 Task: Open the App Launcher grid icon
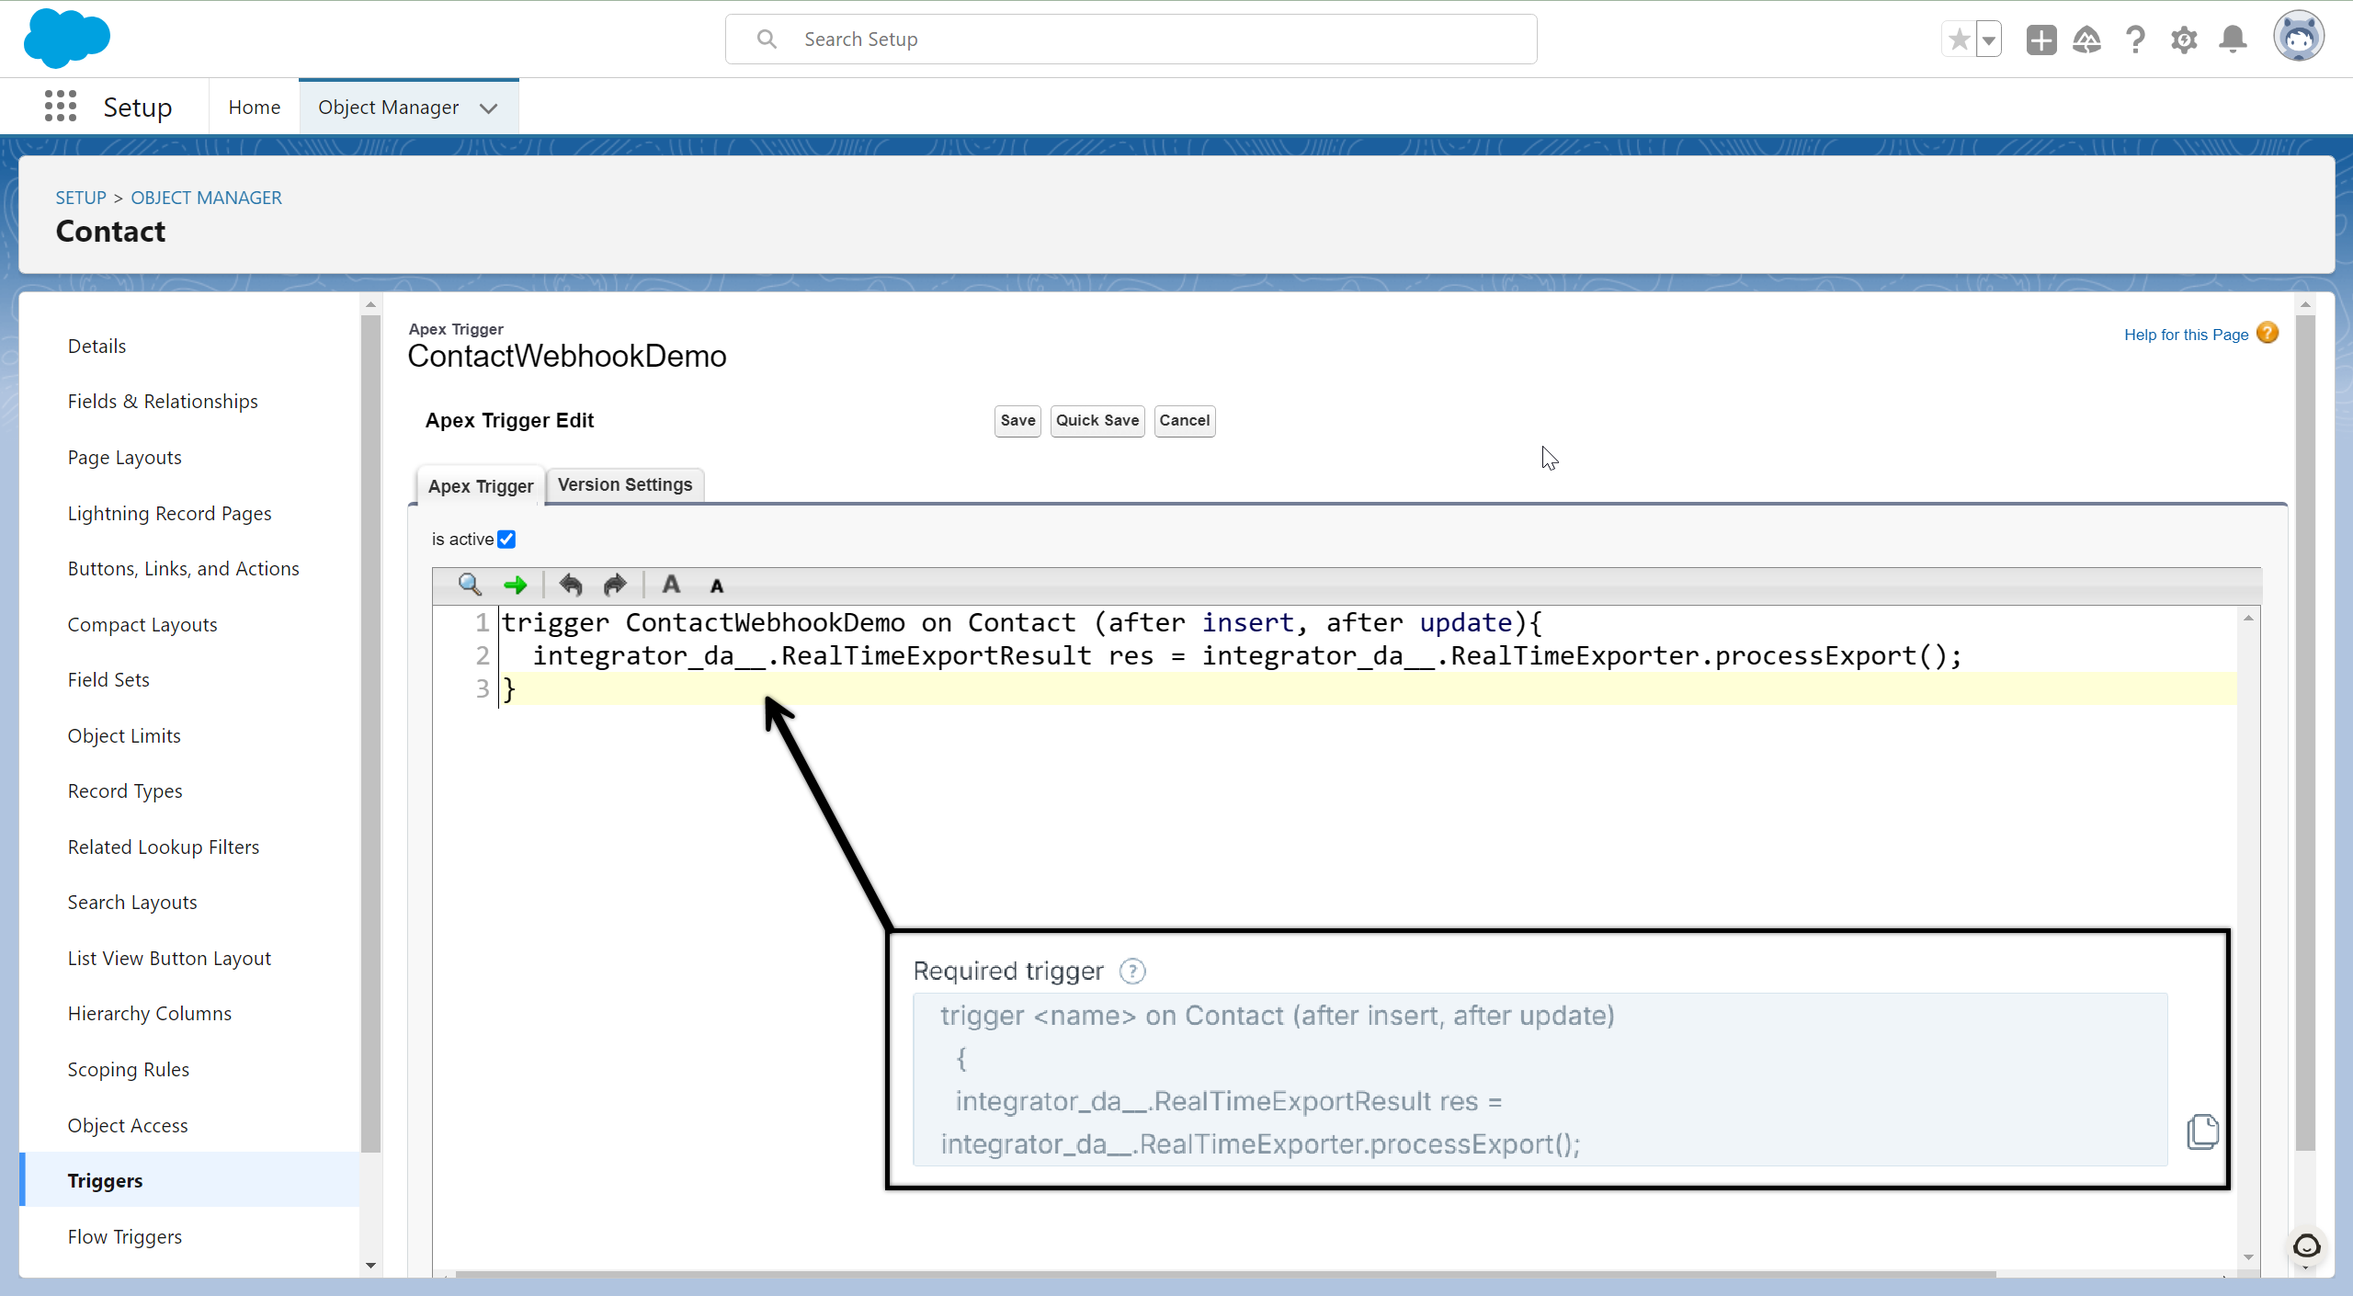61,107
